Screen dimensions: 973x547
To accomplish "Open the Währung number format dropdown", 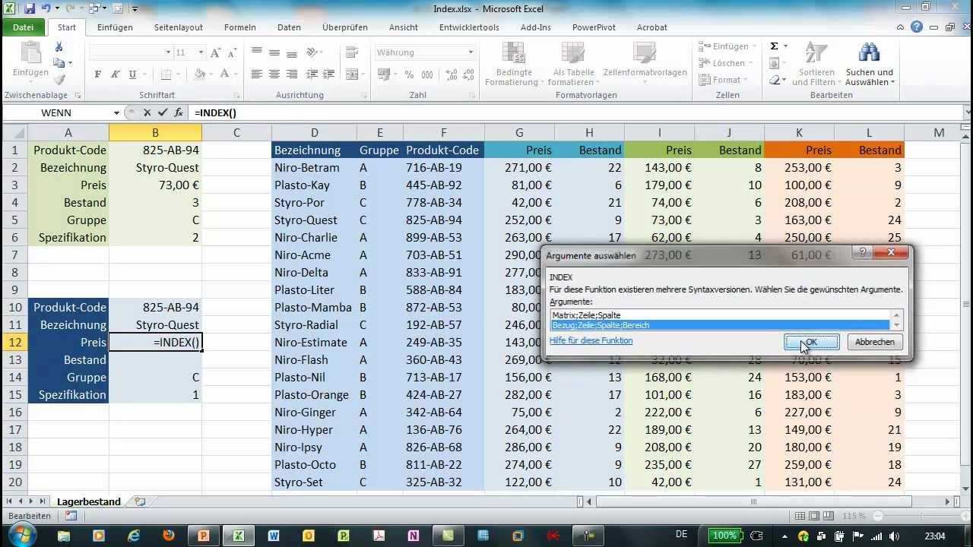I will (x=471, y=52).
